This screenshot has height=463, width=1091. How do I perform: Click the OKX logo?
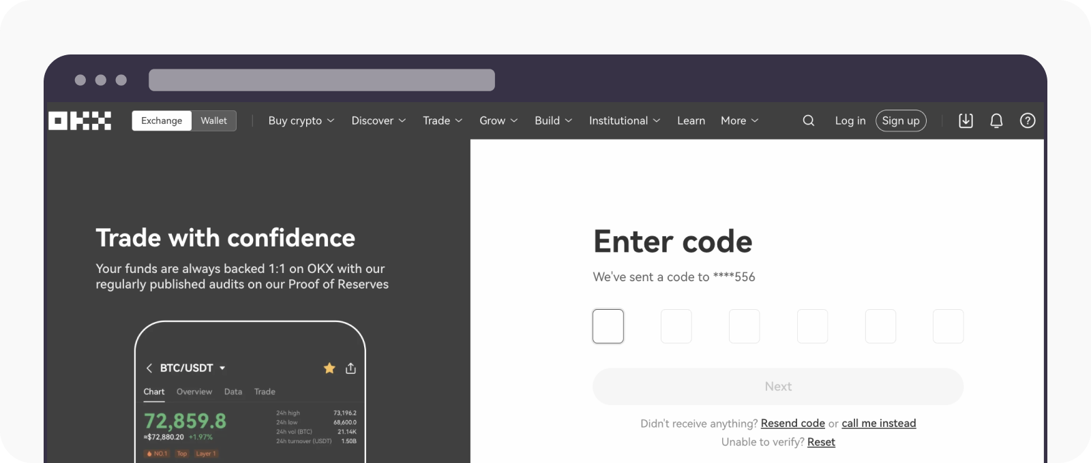click(x=80, y=121)
